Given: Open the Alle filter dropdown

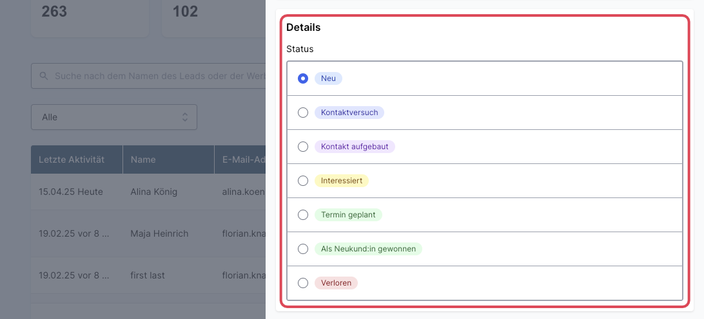Looking at the screenshot, I should coord(114,117).
